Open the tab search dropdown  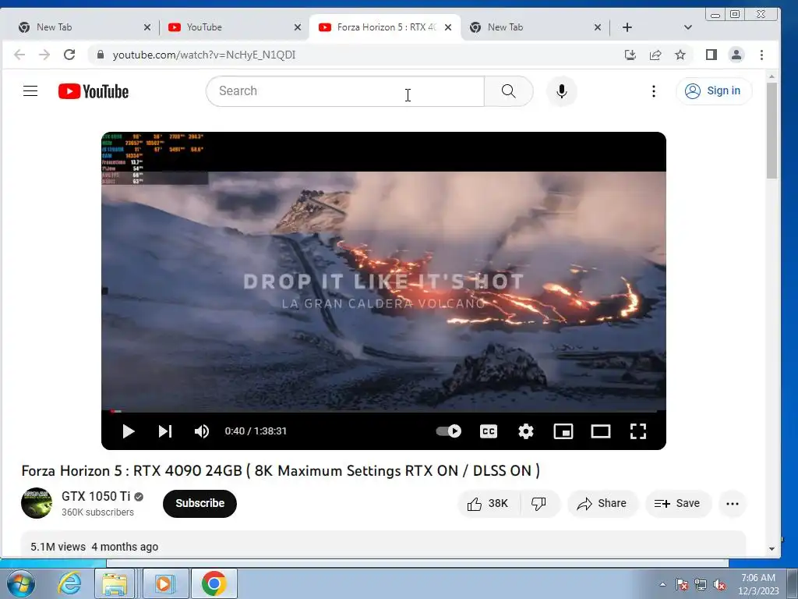pos(687,27)
